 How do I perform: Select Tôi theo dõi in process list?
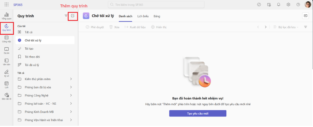point(32,57)
